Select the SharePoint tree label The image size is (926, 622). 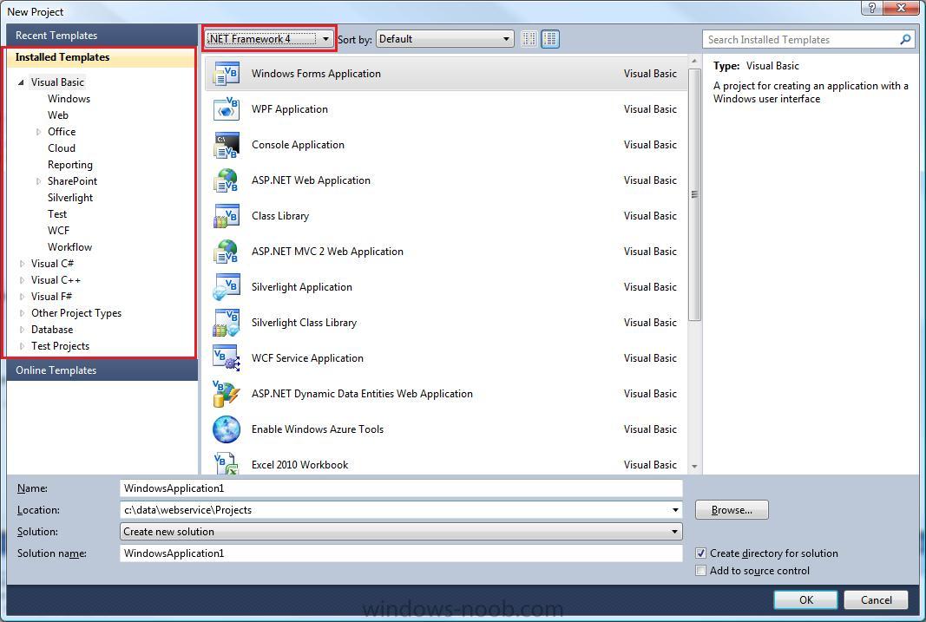click(x=72, y=181)
